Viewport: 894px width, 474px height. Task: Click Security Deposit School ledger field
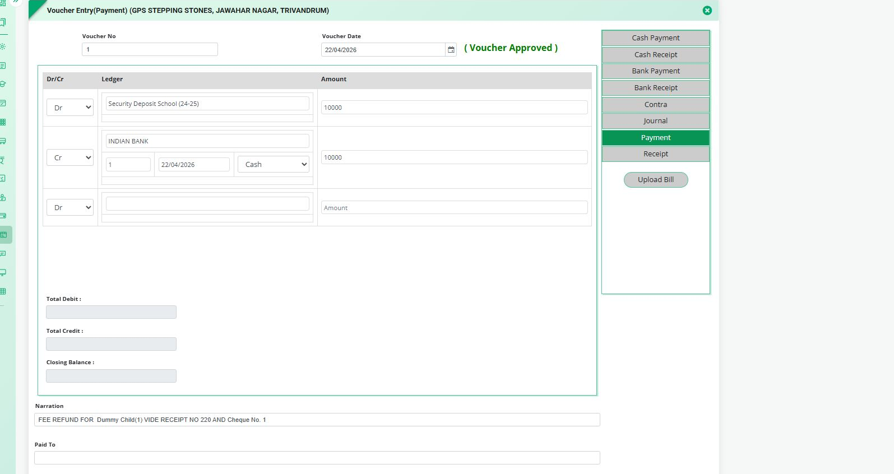[x=207, y=104]
